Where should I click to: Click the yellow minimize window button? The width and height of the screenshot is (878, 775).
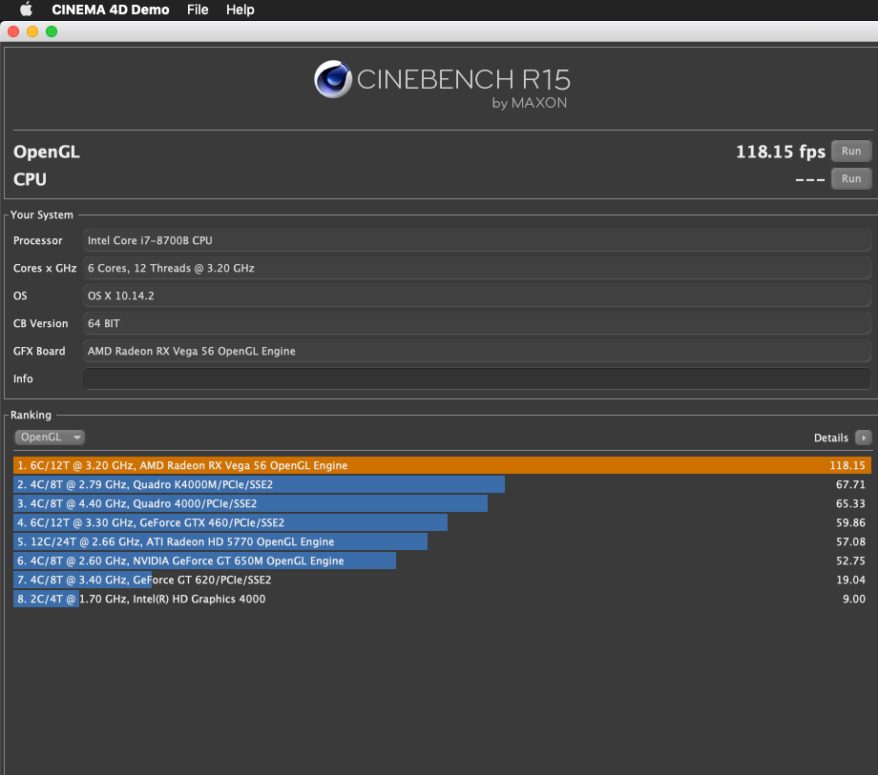[x=32, y=31]
